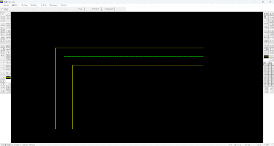274x146 pixels.
Task: Select the AUTO mode tool
Action: [8, 41]
